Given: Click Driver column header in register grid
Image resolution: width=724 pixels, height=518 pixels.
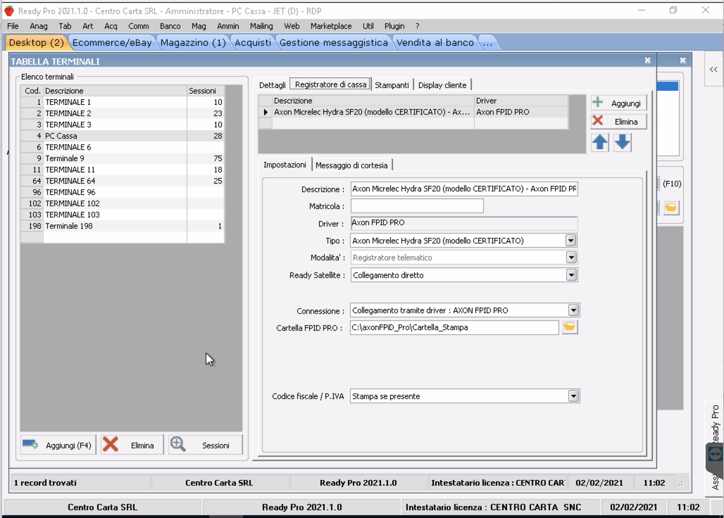Looking at the screenshot, I should tap(521, 101).
